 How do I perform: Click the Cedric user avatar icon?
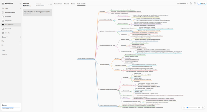[3, 9]
